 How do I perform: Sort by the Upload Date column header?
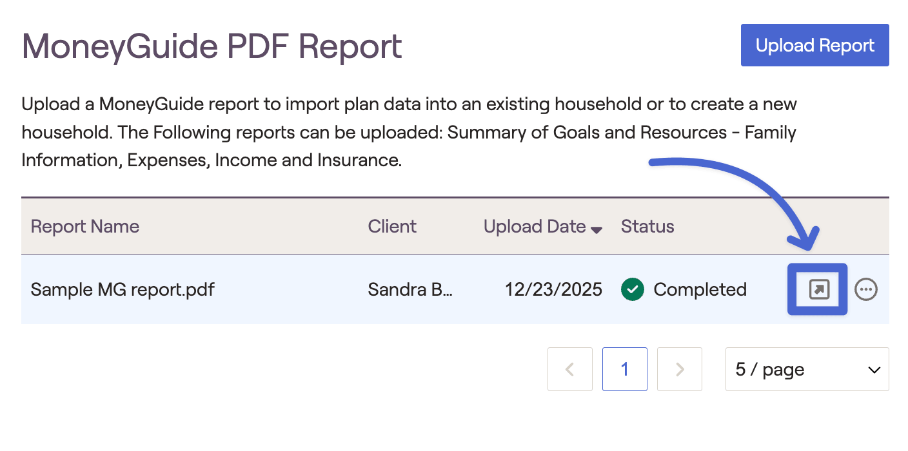[x=535, y=227]
